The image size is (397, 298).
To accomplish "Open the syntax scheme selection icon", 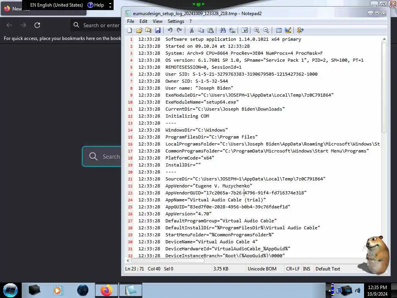I will [278, 30].
